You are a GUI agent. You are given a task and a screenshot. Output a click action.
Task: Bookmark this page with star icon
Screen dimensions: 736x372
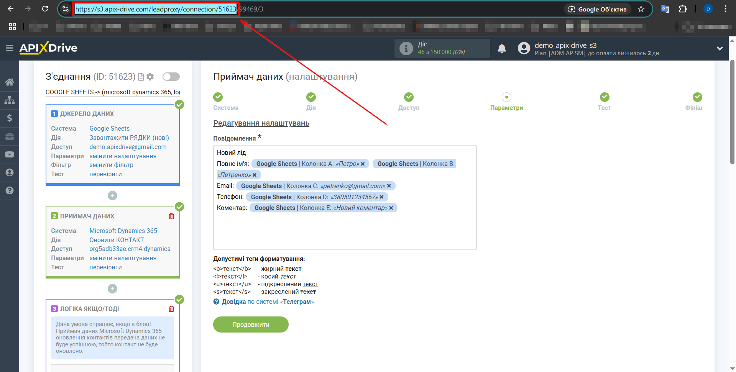641,9
